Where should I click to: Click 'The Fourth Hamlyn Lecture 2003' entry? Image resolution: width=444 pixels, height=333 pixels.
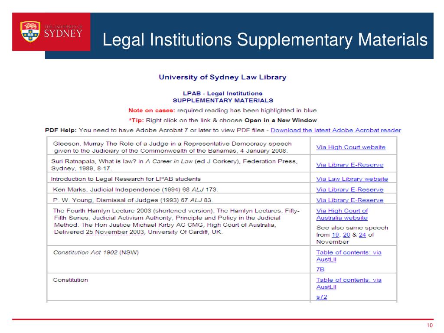click(x=176, y=221)
